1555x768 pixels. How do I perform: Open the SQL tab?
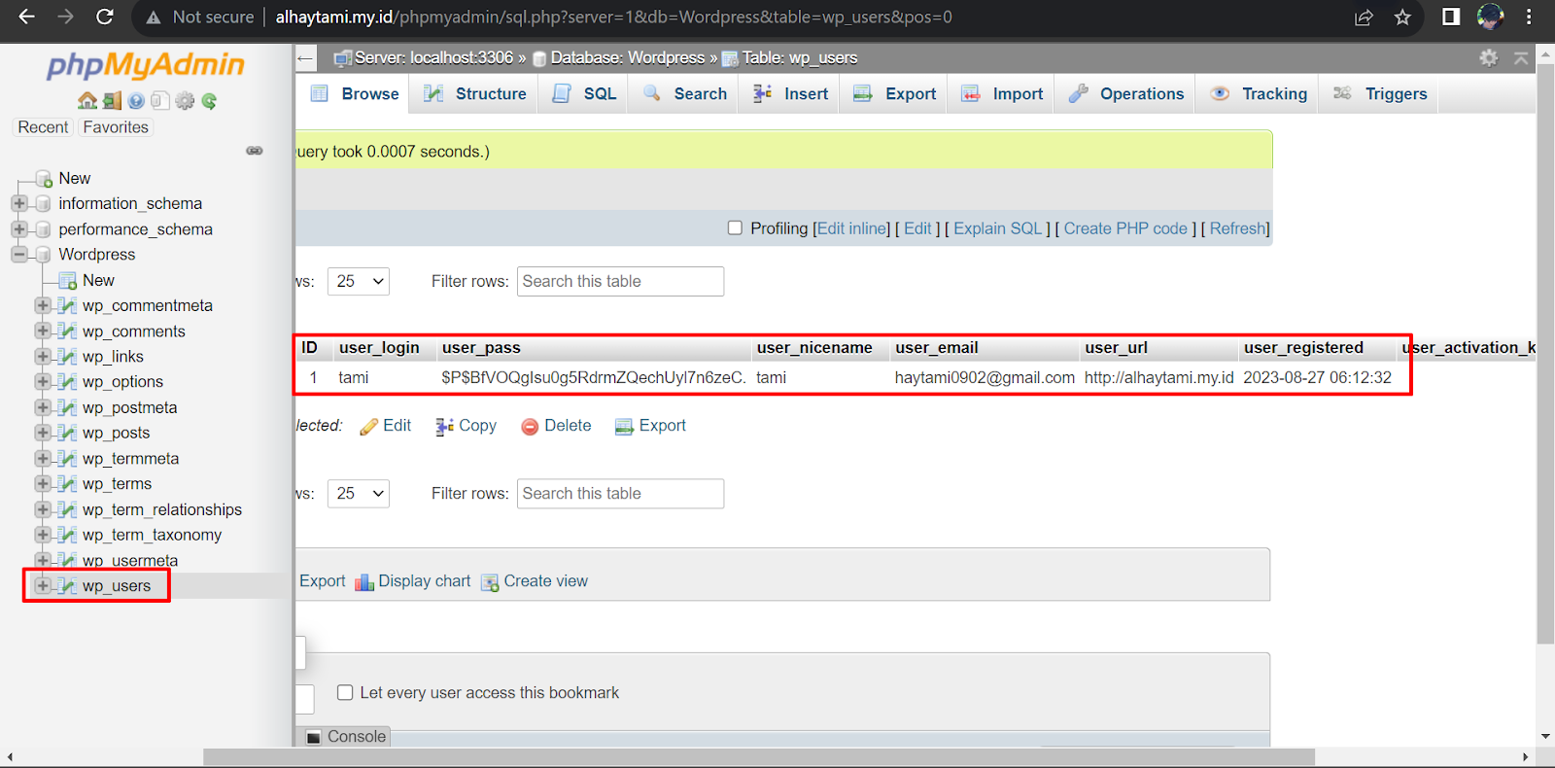click(x=585, y=94)
